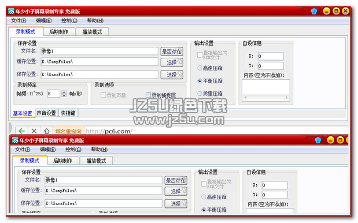Image resolution: width=358 pixels, height=223 pixels.
Task: Switch to 声音设置 bottom tab
Action: [x=46, y=113]
